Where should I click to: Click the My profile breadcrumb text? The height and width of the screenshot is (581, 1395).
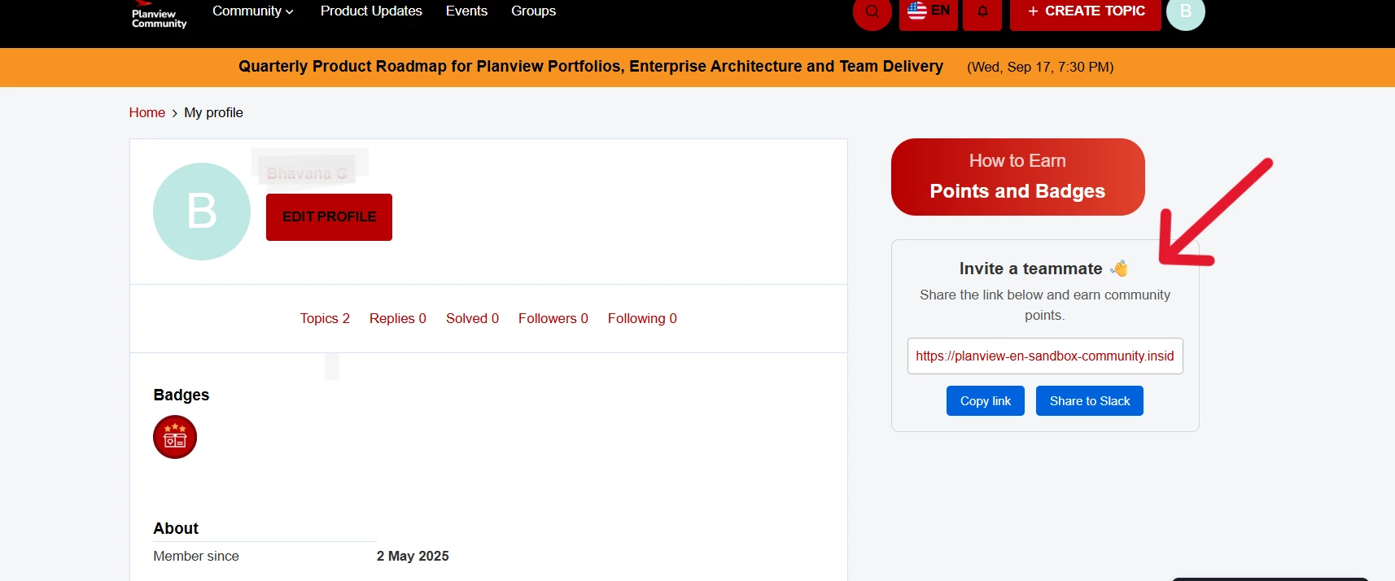(213, 112)
